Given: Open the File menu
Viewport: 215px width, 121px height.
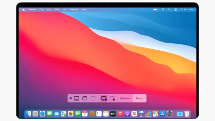Looking at the screenshot, I should coord(41,10).
